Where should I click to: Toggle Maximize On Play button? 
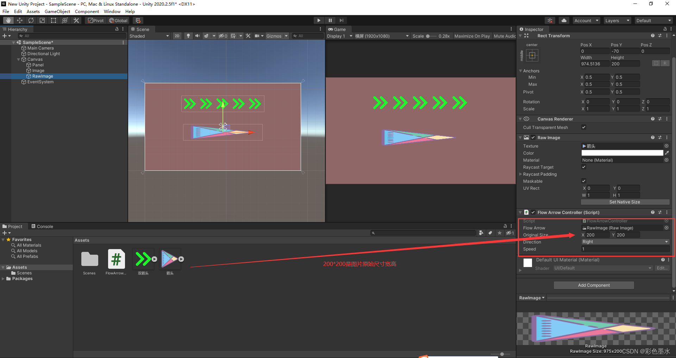[x=472, y=36]
